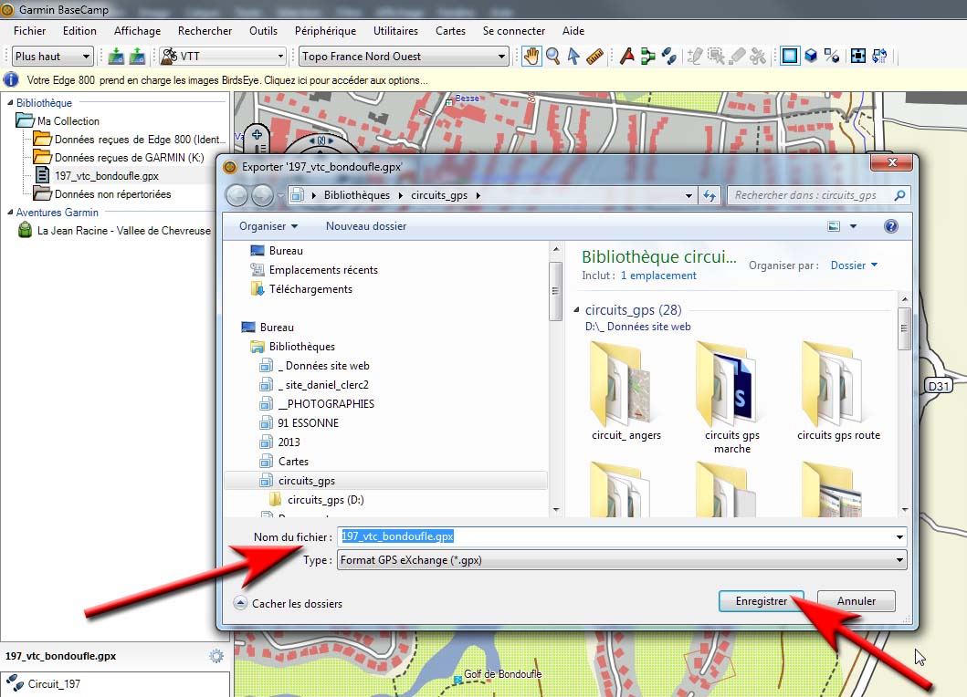Open the Cartes menu

pos(450,31)
